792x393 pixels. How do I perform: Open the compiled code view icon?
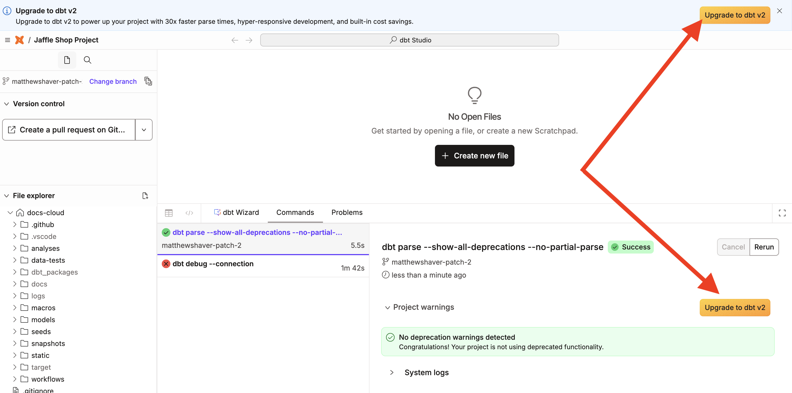pyautogui.click(x=189, y=213)
